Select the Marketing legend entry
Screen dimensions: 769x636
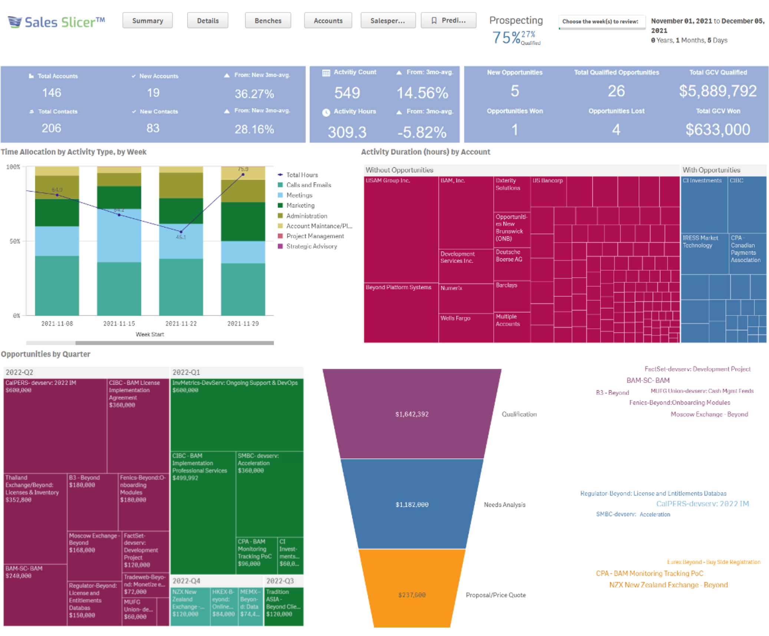coord(296,205)
